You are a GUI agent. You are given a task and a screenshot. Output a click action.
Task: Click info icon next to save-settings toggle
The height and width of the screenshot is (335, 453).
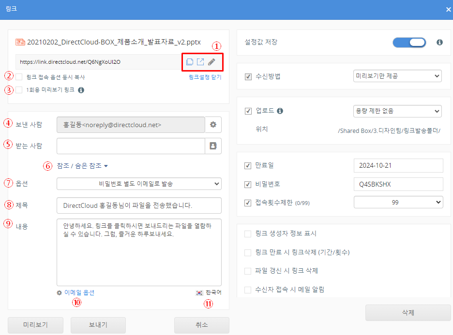[x=439, y=43]
